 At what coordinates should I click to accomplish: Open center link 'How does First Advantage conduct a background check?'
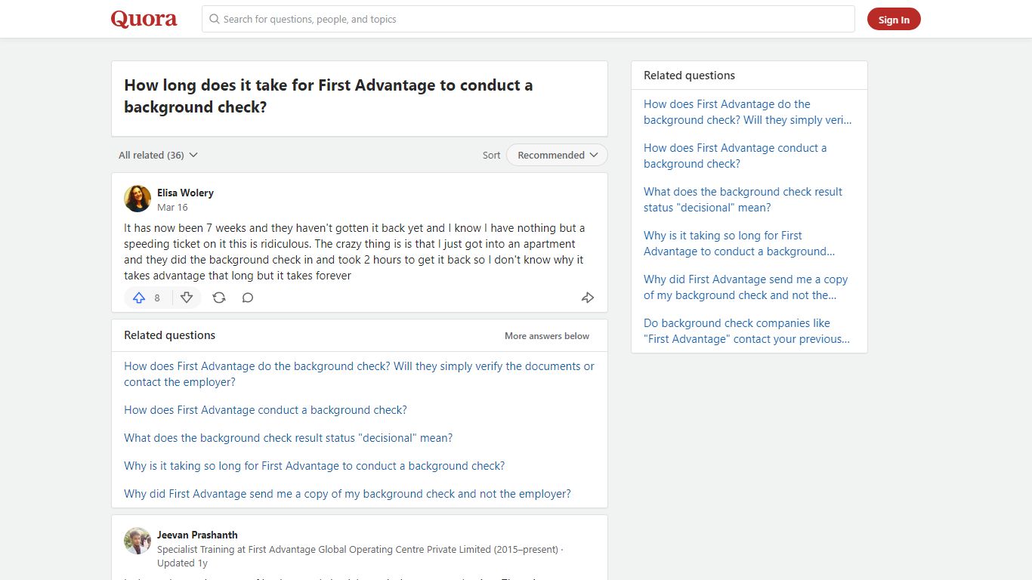point(265,410)
